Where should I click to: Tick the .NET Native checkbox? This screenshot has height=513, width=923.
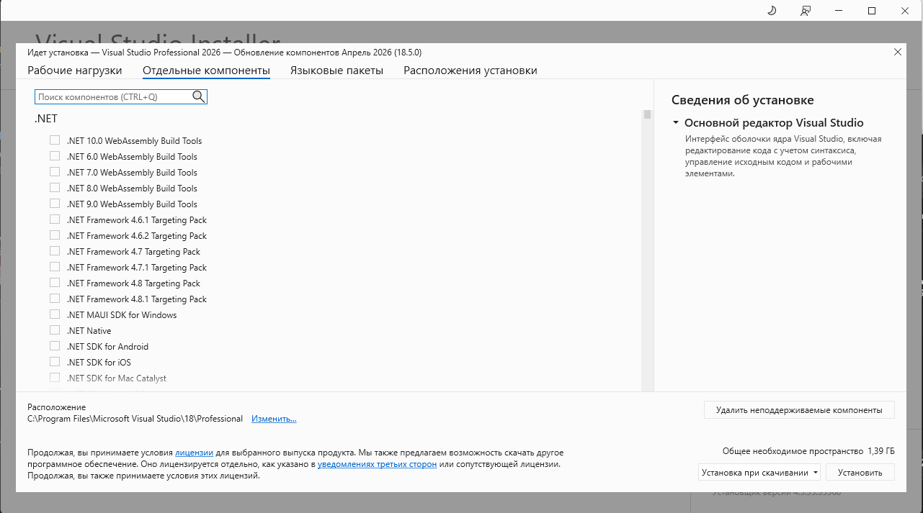point(55,330)
